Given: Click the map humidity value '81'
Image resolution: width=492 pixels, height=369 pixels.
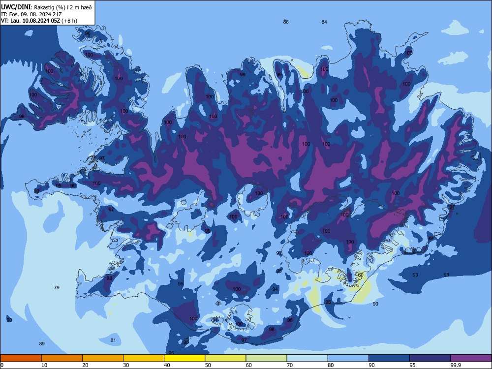Looking at the screenshot, I should click(113, 340).
